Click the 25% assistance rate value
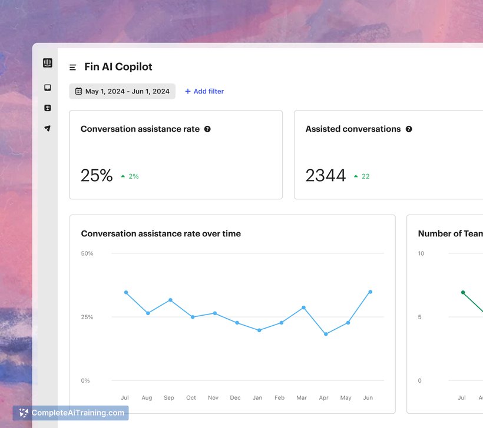The height and width of the screenshot is (428, 483). [97, 176]
